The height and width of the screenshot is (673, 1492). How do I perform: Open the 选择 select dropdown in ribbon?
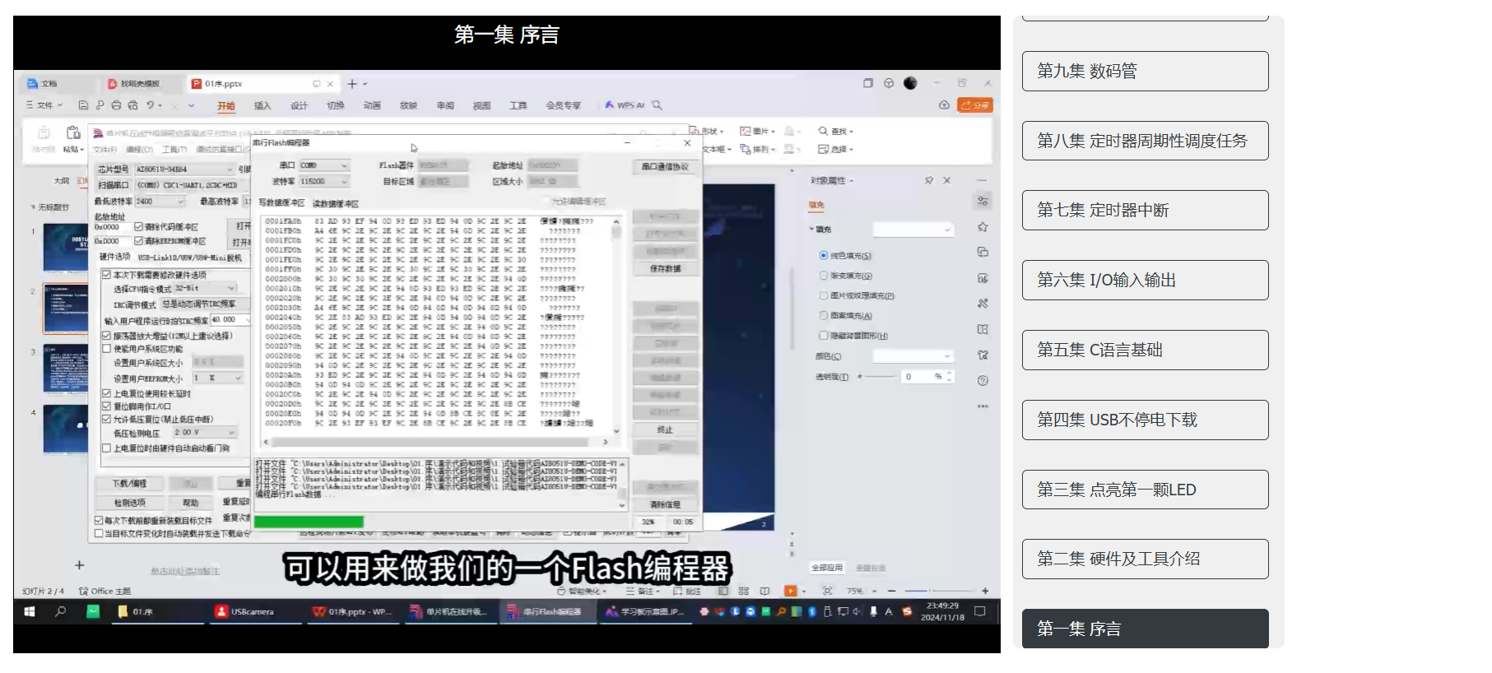click(835, 149)
